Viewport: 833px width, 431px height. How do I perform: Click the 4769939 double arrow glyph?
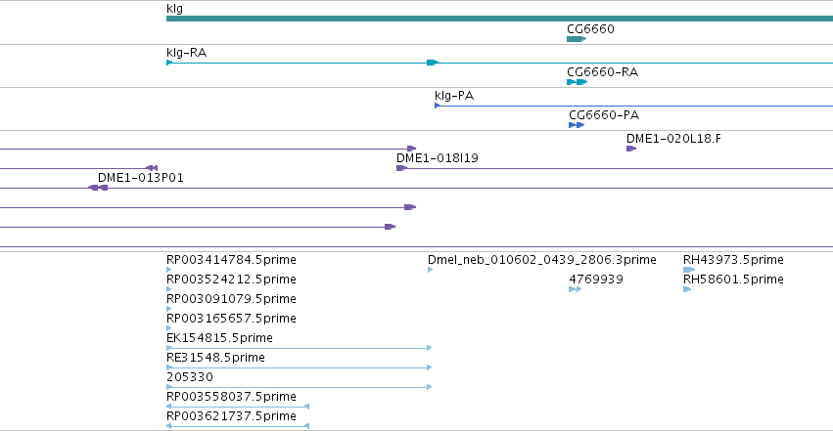(575, 289)
